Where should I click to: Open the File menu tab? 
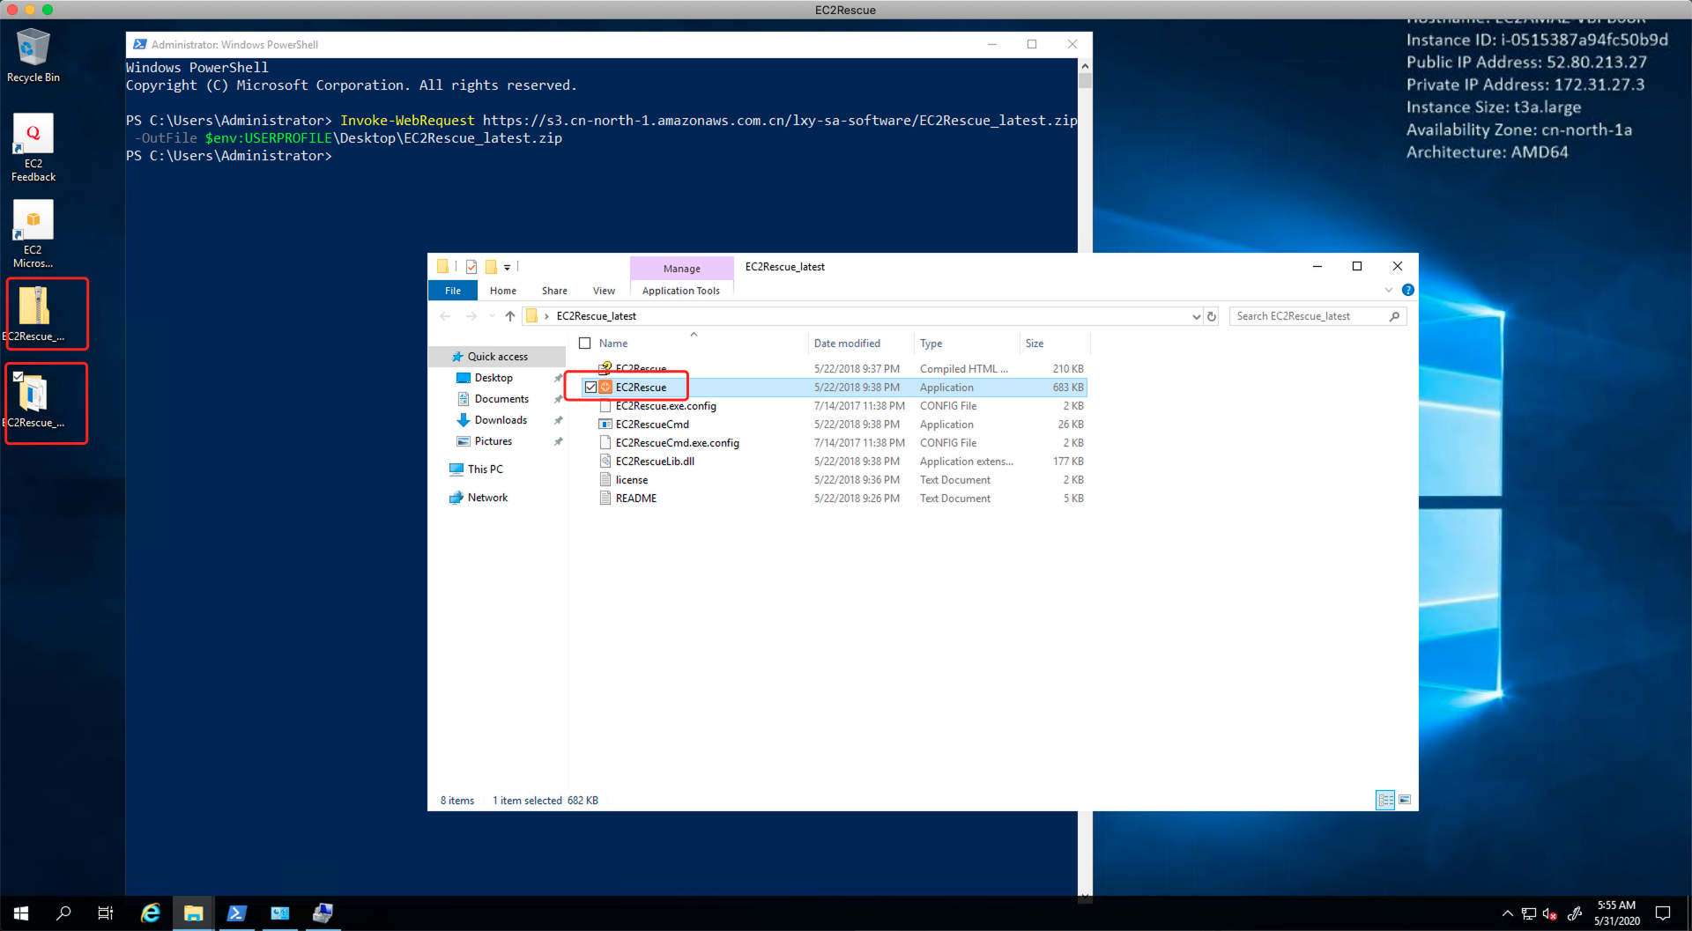[453, 291]
